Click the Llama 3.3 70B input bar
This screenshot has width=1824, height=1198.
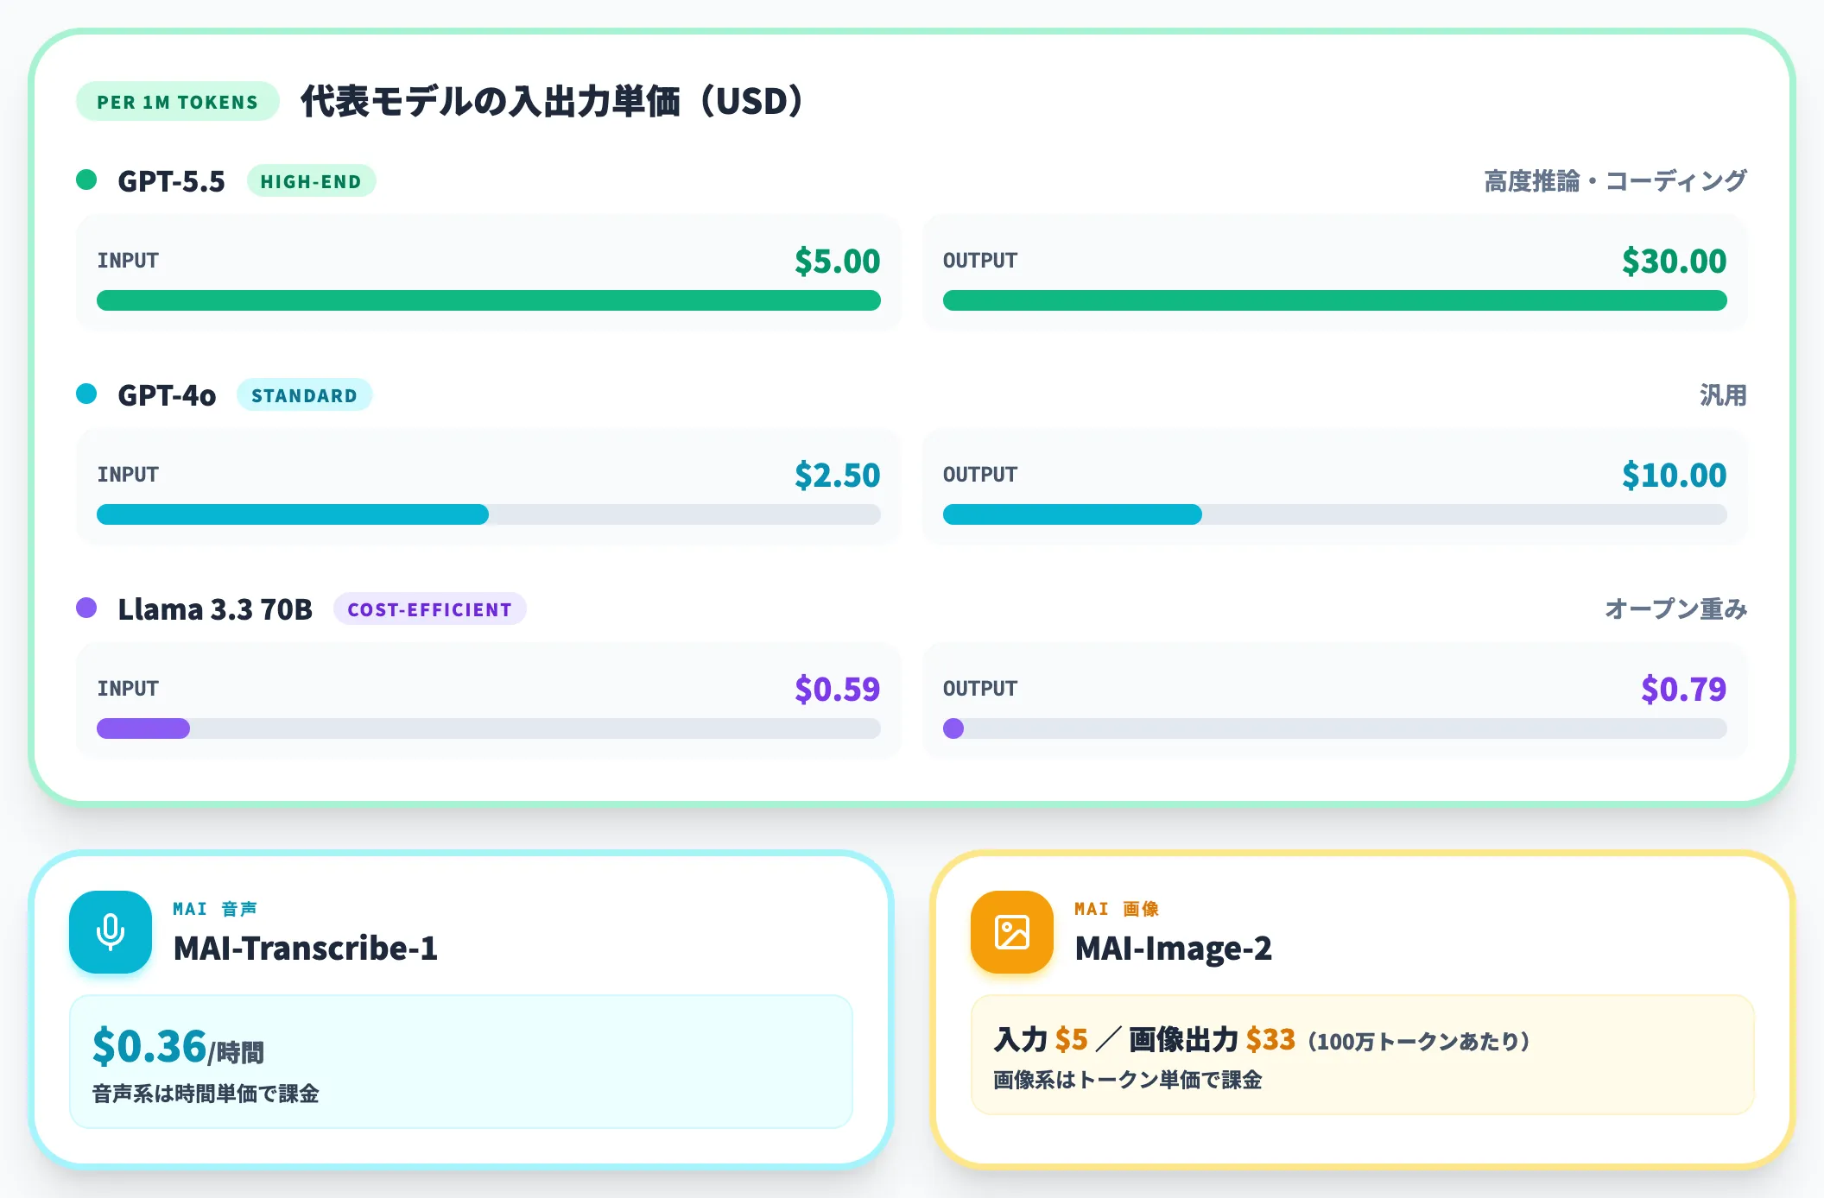point(489,728)
